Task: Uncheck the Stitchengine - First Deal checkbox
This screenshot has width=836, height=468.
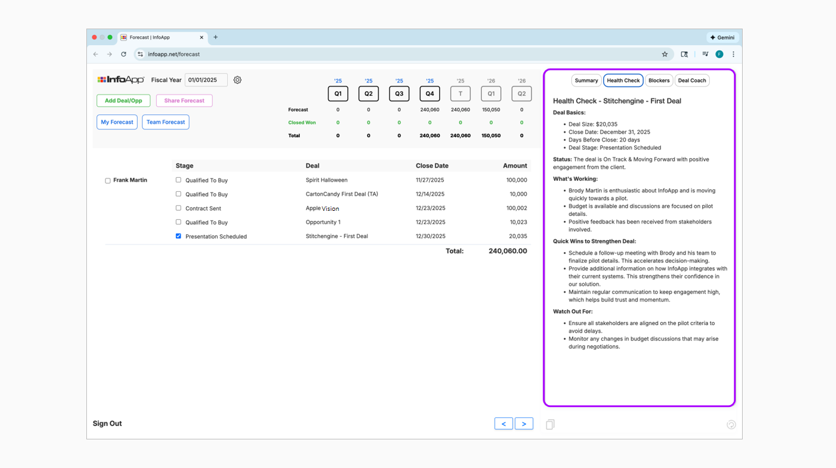Action: tap(178, 236)
